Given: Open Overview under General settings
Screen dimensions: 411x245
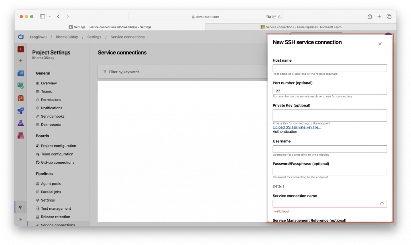Looking at the screenshot, I should coord(49,83).
